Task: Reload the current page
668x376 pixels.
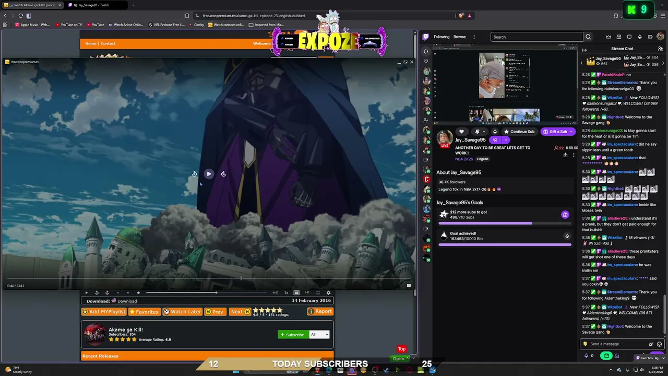Action: coord(20,16)
